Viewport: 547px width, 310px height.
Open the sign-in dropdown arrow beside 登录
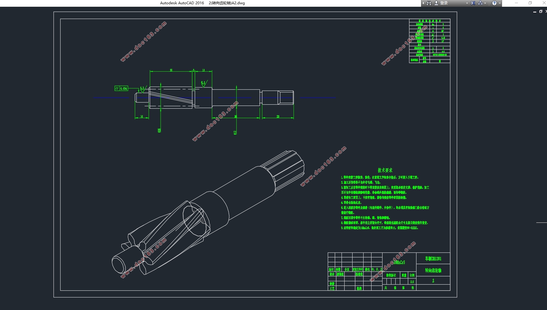467,3
